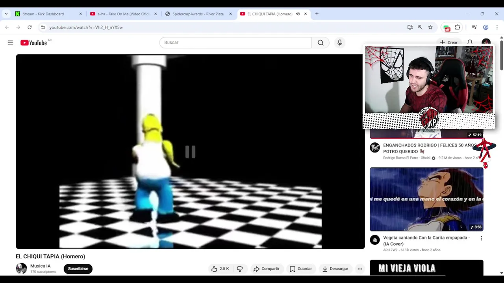The width and height of the screenshot is (504, 283).
Task: Open zoom magnifier in address bar
Action: coord(420,27)
